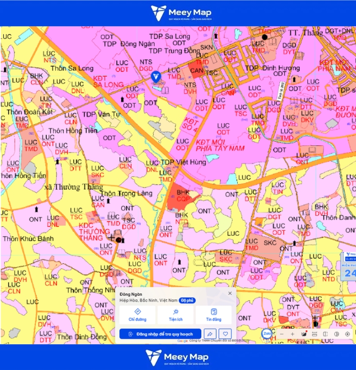356x370 pixels.
Task: Click the Google attribution logo
Action: 182,341
